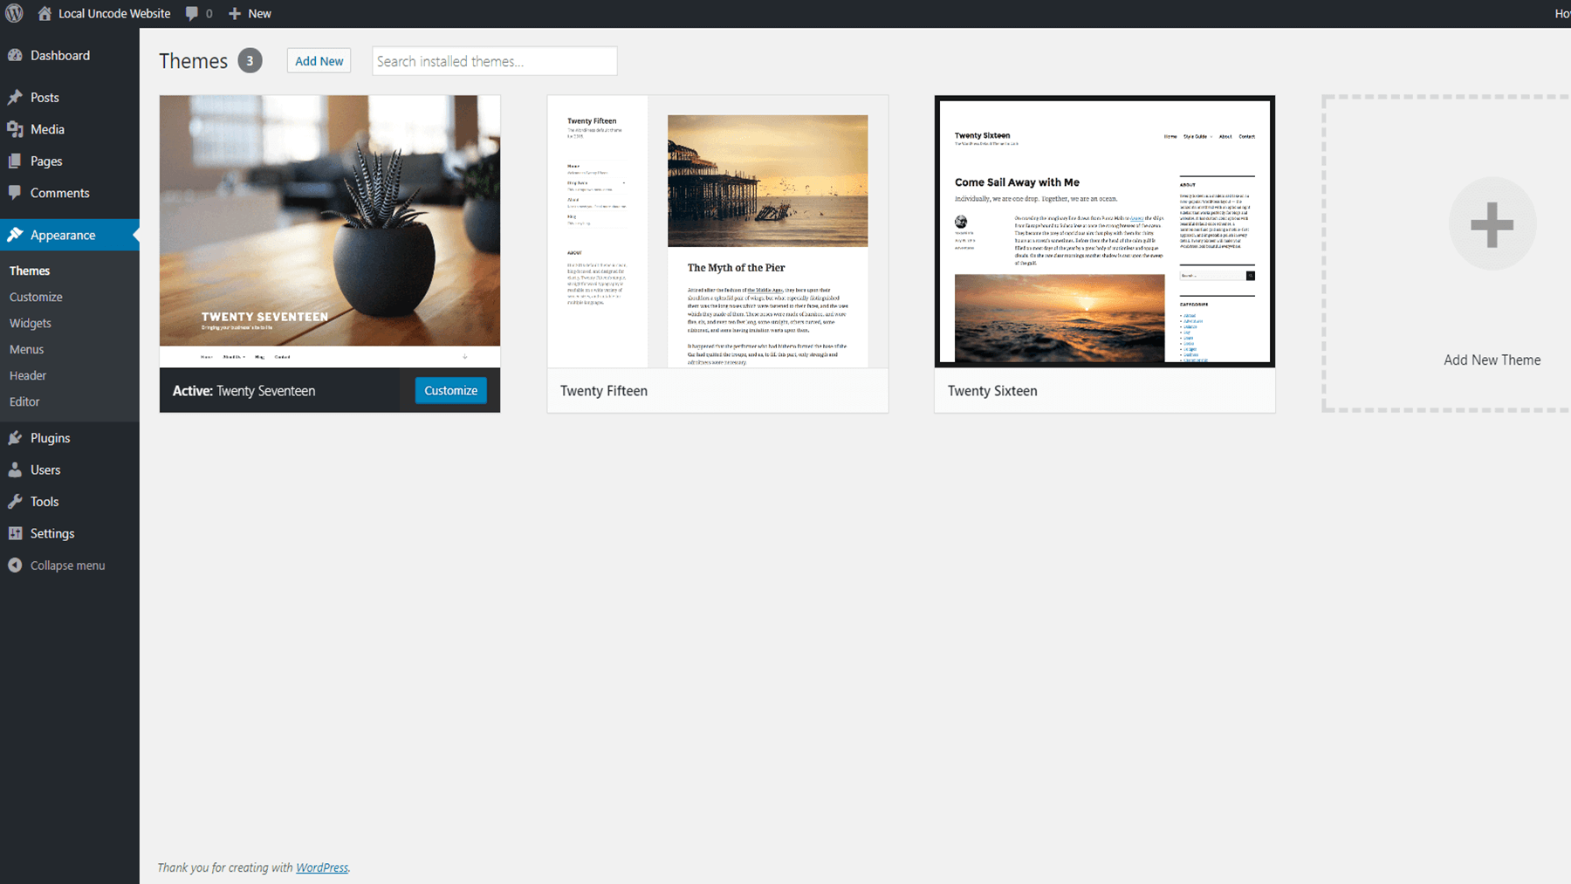Open the comments bubble icon in admin bar

coord(192,13)
